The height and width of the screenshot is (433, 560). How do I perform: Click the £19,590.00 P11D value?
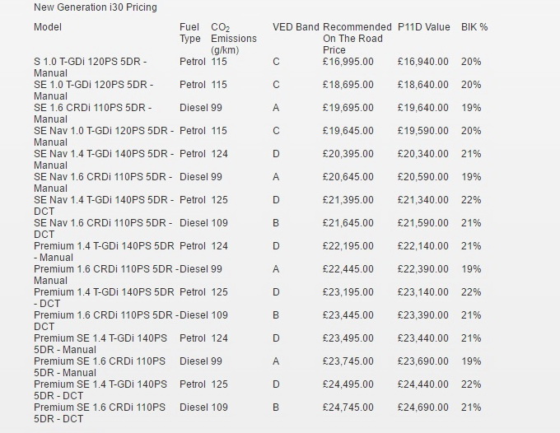coord(422,131)
